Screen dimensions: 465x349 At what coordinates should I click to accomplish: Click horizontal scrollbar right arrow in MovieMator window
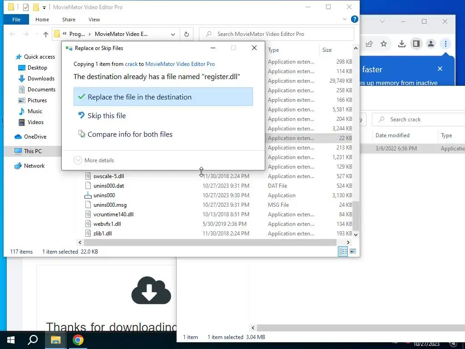click(348, 243)
